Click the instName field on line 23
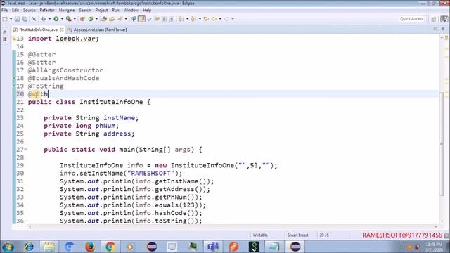 tap(120, 118)
